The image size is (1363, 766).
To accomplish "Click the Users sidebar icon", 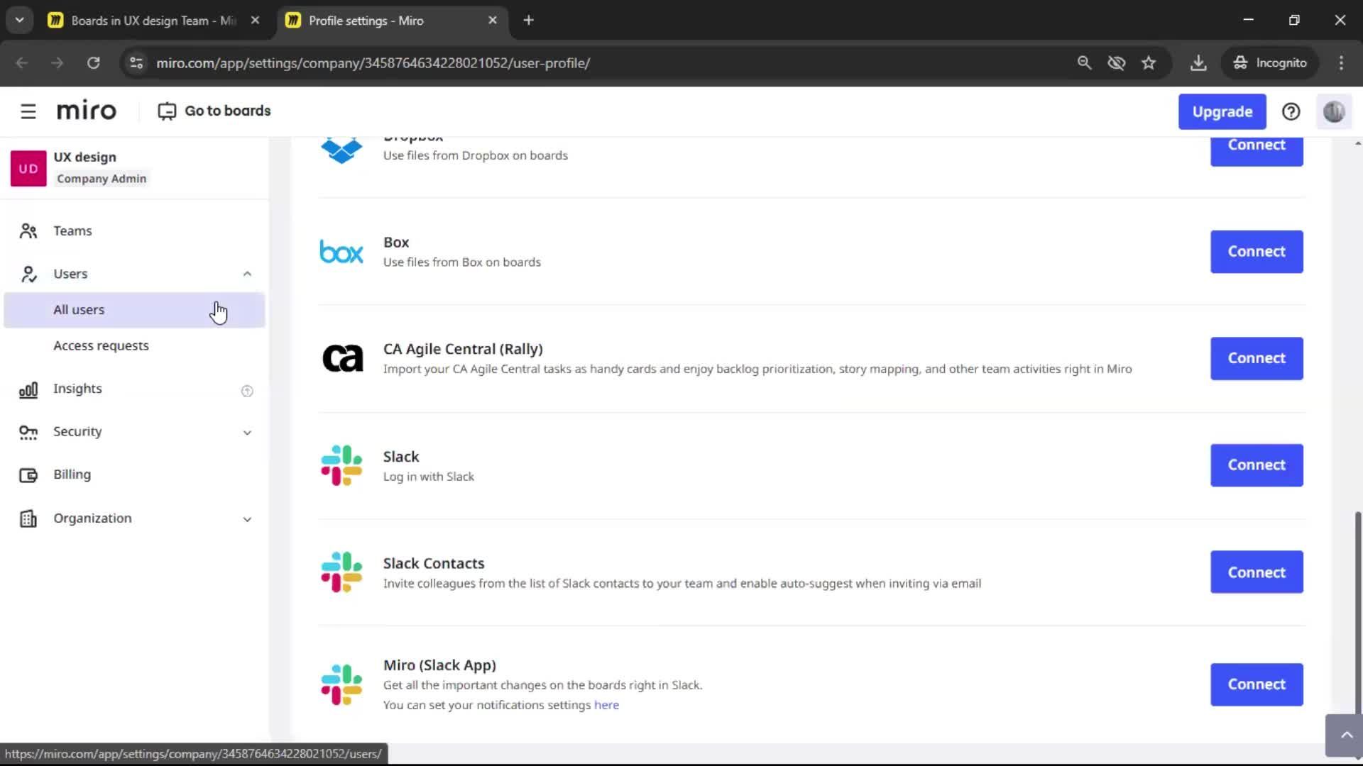I will coord(28,274).
